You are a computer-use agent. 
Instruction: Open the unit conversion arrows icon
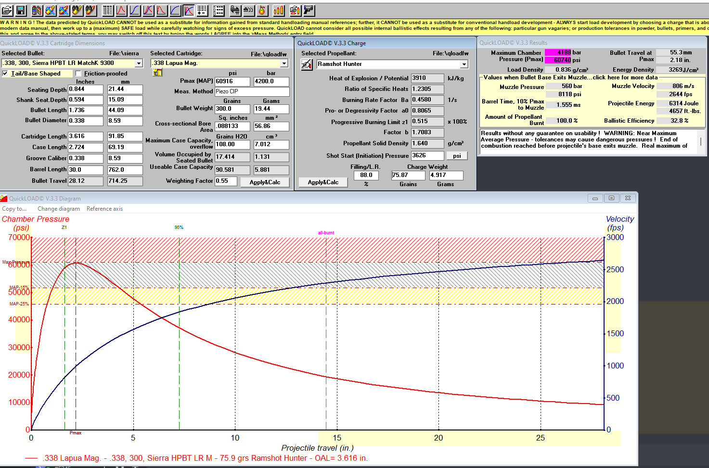point(235,10)
